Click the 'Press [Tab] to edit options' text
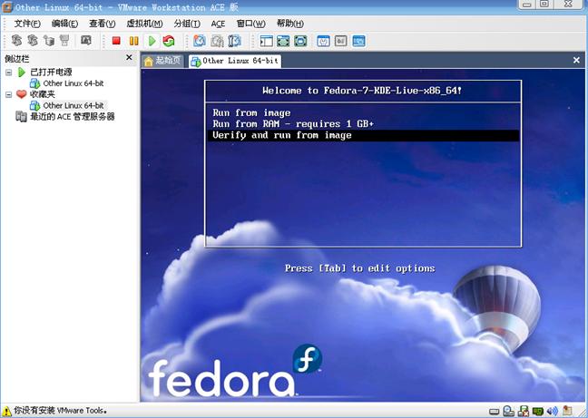The height and width of the screenshot is (418, 588). (x=359, y=268)
